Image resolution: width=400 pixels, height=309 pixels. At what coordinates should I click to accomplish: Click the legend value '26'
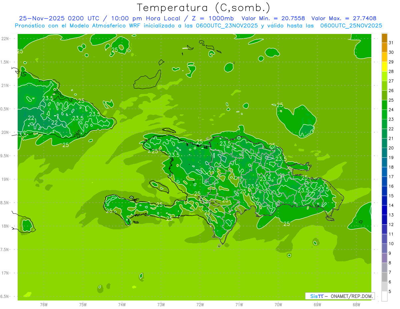tap(391, 90)
